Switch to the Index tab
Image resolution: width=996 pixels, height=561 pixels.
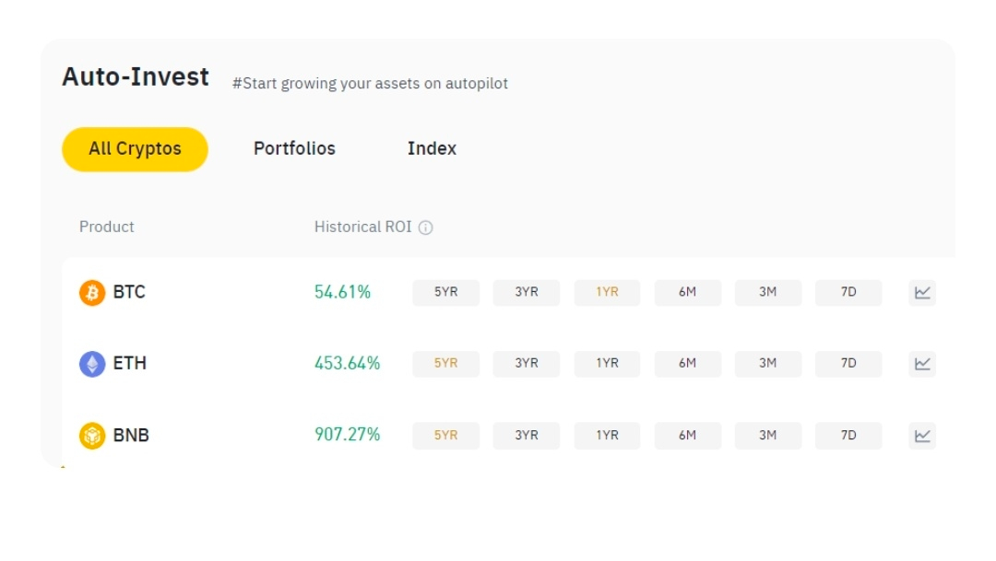coord(432,148)
